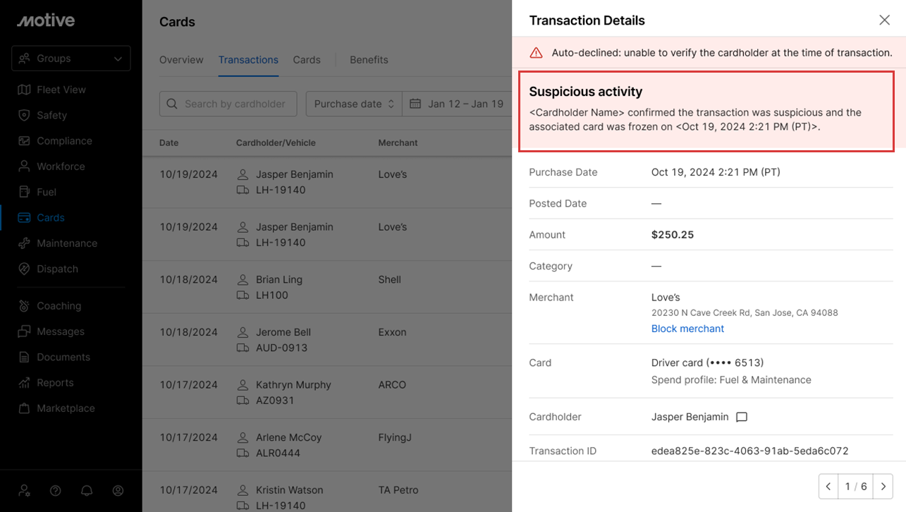Open Documents icon in sidebar
The image size is (906, 512).
pyautogui.click(x=24, y=357)
